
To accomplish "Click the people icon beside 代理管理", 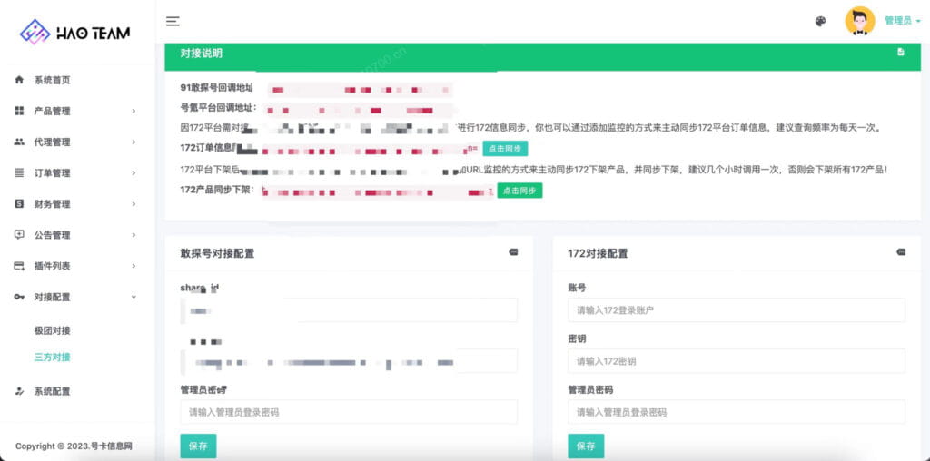I will click(x=19, y=142).
